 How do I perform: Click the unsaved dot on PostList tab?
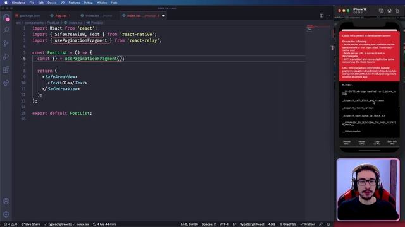point(163,16)
